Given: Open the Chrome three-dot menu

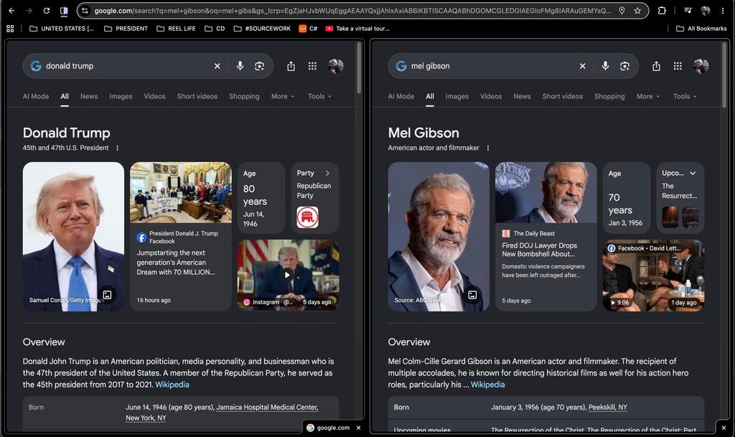Looking at the screenshot, I should pos(722,10).
